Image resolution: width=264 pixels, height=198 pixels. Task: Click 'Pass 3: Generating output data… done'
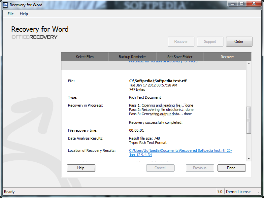(160, 114)
